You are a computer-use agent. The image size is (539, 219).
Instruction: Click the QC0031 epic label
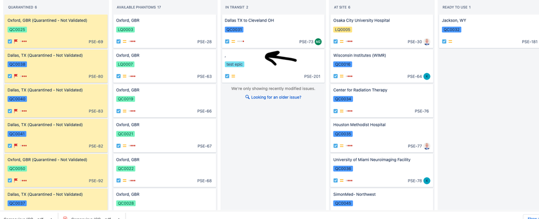[235, 30]
